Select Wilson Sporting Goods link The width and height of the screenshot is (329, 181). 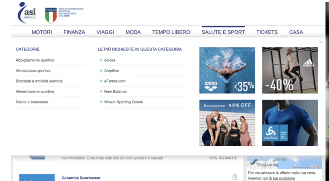click(x=123, y=102)
